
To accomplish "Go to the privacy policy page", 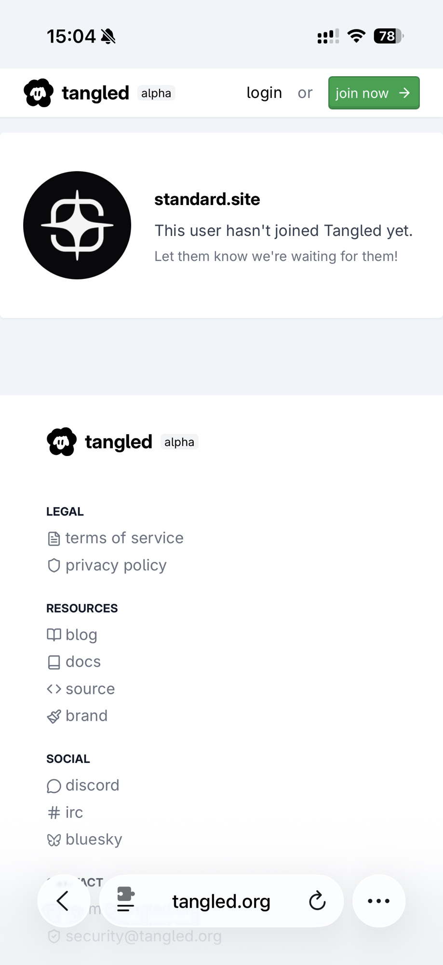I will (x=116, y=565).
